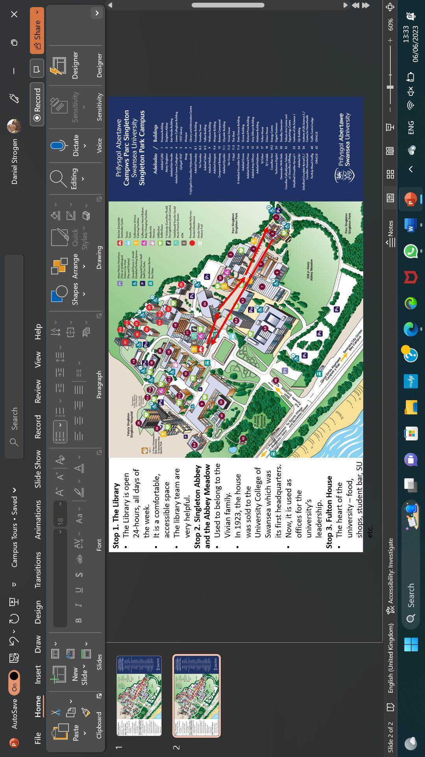
Task: Click Decrease Font Size icon
Action: 59,476
